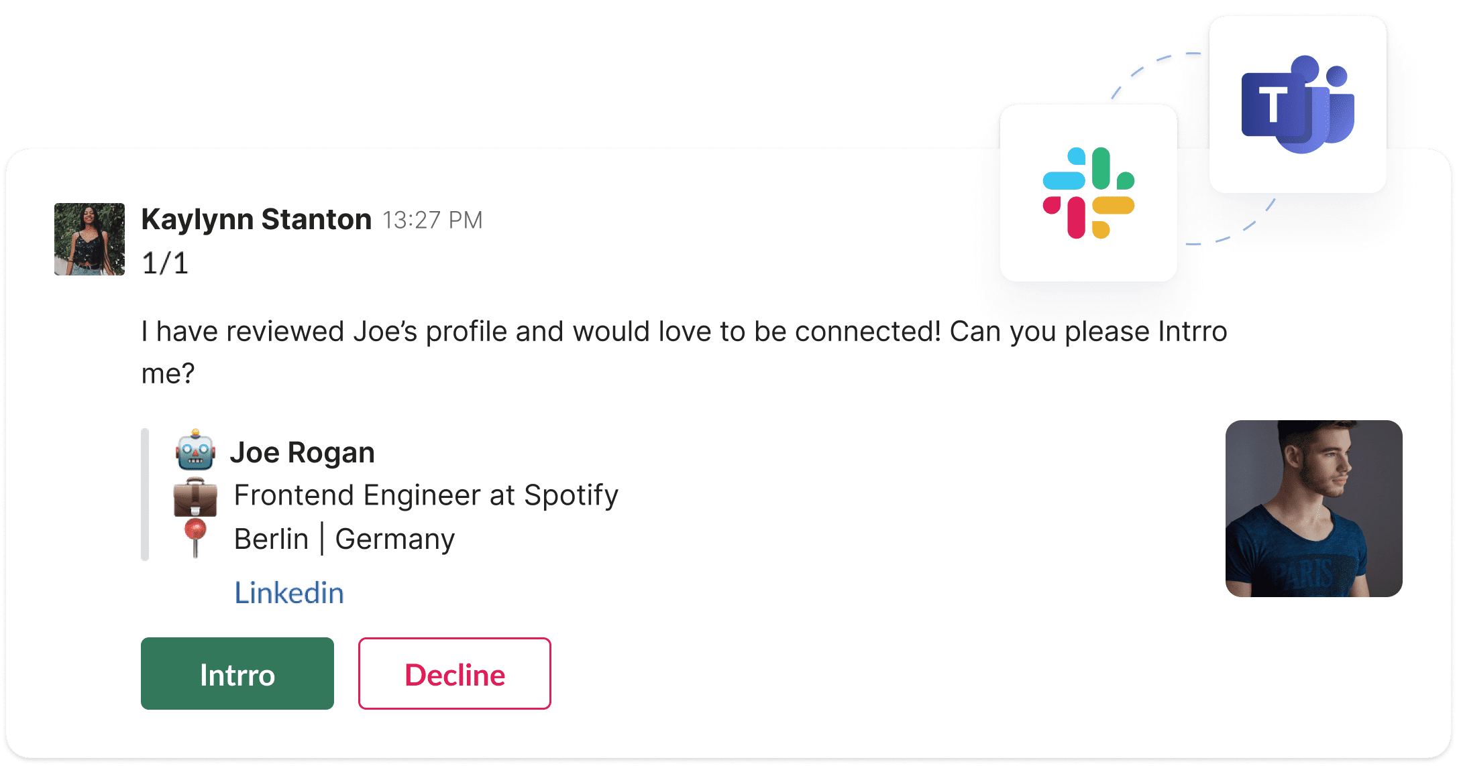The width and height of the screenshot is (1457, 766).
Task: Click the briefcase emoji icon
Action: (x=195, y=497)
